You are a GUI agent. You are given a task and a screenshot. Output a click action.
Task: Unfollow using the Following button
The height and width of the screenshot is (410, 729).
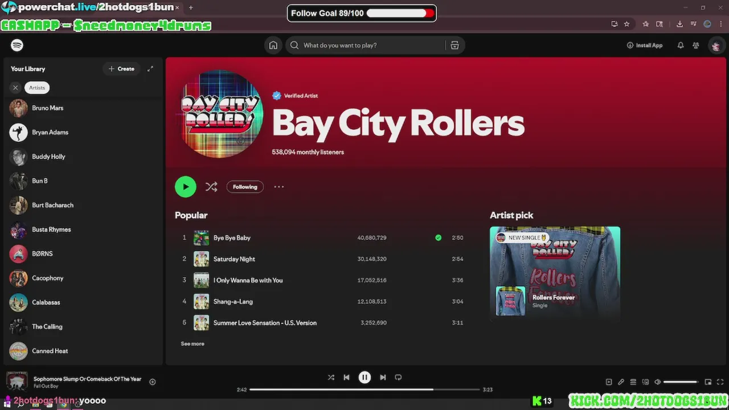(245, 187)
